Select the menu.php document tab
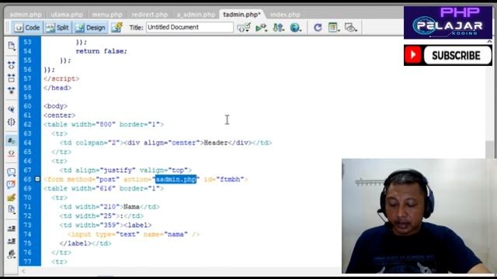Screen dimensions: 497x279 (107, 15)
